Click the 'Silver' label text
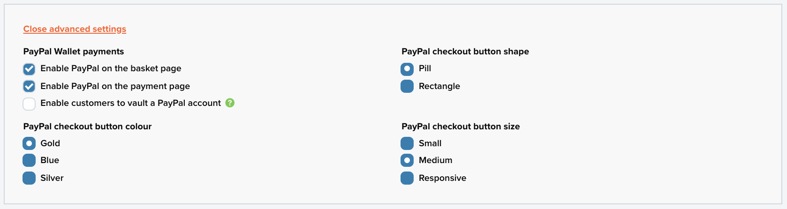Viewport: 787px width, 209px height. pos(52,178)
